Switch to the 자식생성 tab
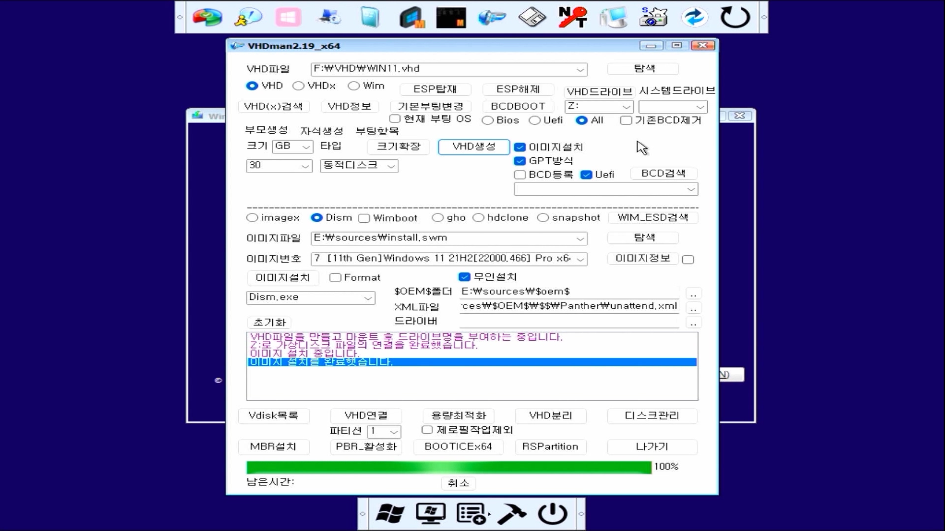Image resolution: width=945 pixels, height=531 pixels. pyautogui.click(x=321, y=131)
